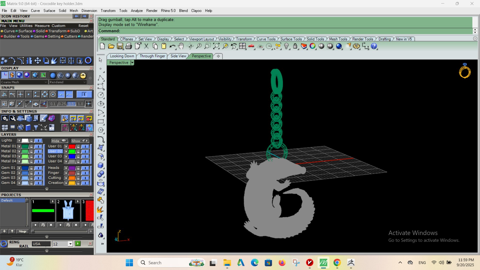Open the Curve Tools toolbar tab
The height and width of the screenshot is (270, 480).
click(266, 39)
